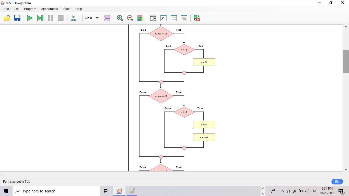Stop execution with the Stop icon
349x196 pixels.
click(61, 18)
